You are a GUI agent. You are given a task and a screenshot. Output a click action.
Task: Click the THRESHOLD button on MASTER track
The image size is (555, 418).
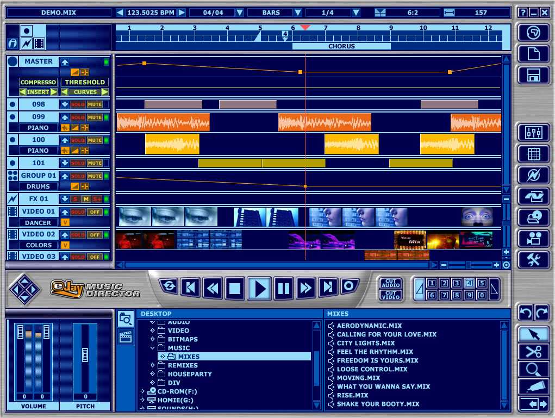tap(85, 82)
